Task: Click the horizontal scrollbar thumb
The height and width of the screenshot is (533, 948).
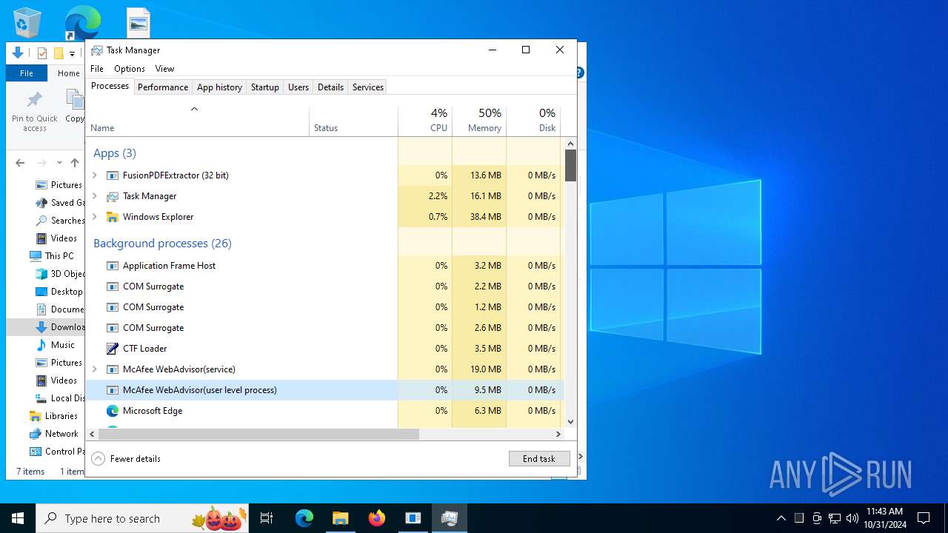Action: 259,434
